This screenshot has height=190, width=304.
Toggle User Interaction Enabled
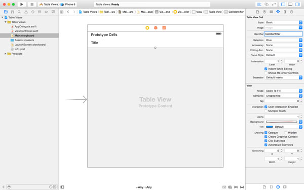point(266,107)
